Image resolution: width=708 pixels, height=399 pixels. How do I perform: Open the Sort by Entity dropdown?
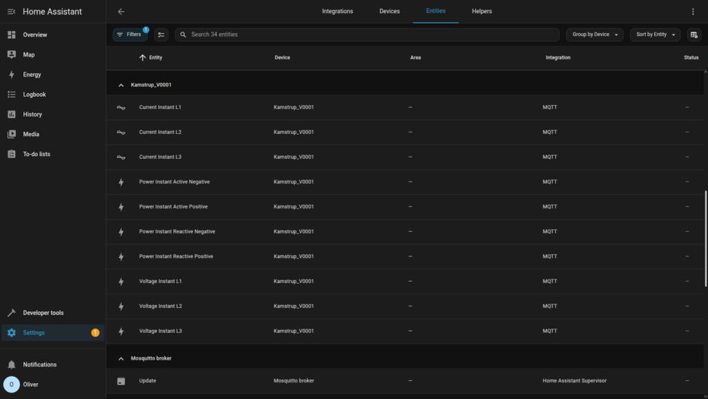[655, 35]
